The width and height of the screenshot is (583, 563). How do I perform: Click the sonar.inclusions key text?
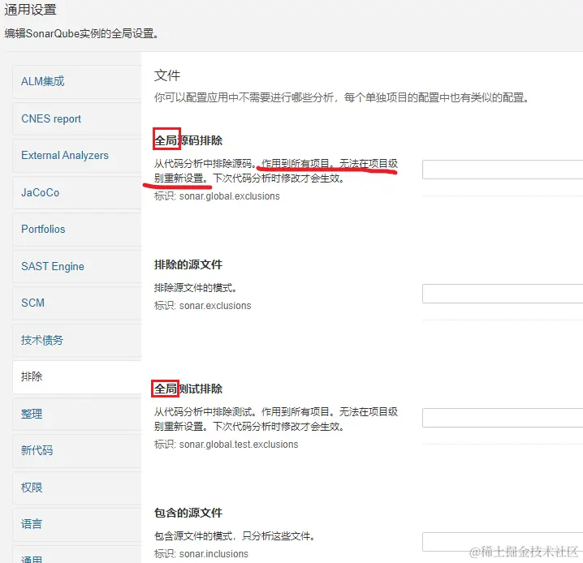coord(214,554)
